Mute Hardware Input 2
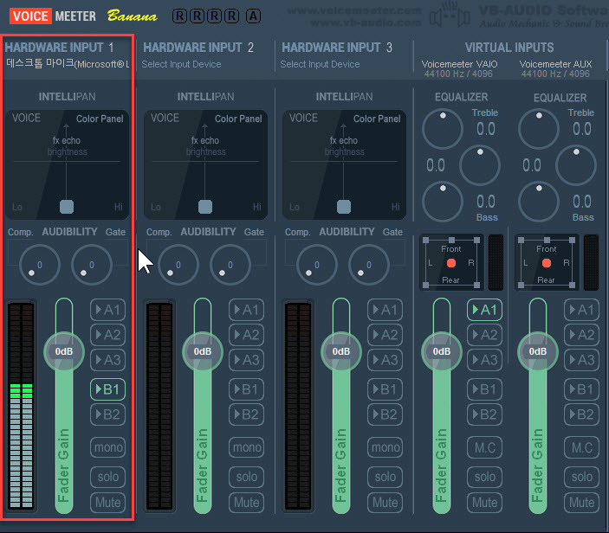The image size is (609, 533). pos(247,503)
